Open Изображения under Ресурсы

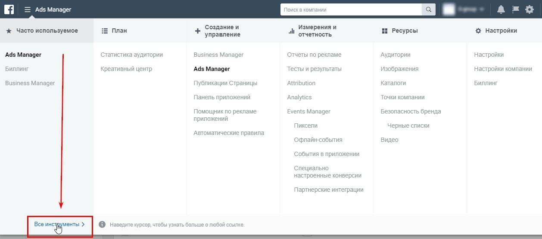pyautogui.click(x=399, y=69)
